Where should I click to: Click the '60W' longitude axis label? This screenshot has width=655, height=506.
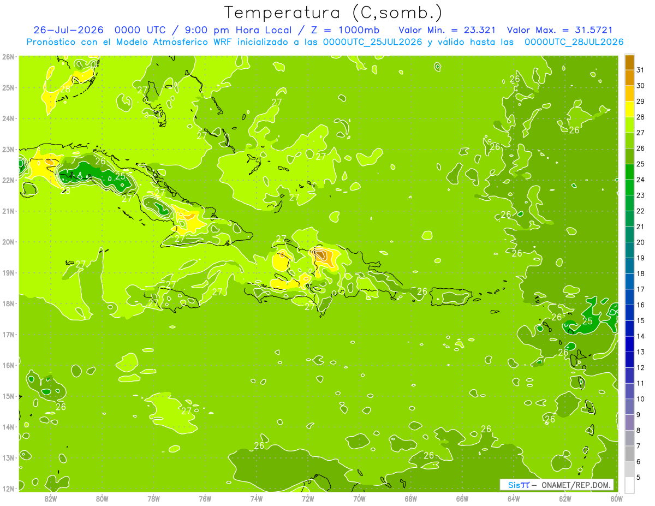[616, 498]
